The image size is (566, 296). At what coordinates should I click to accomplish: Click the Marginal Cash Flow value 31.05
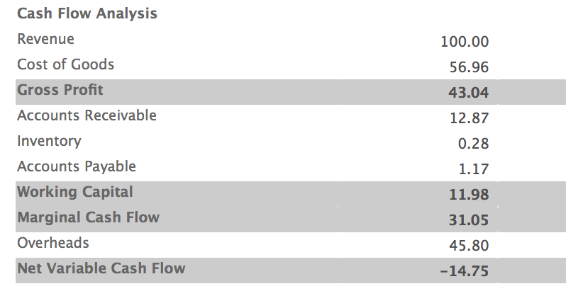pyautogui.click(x=469, y=220)
